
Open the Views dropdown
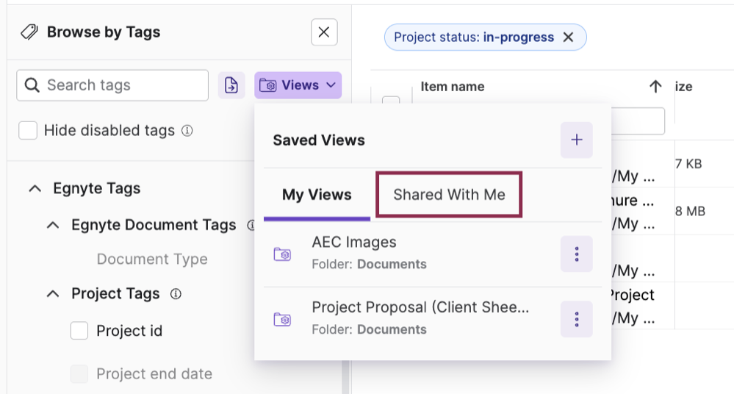coord(298,85)
